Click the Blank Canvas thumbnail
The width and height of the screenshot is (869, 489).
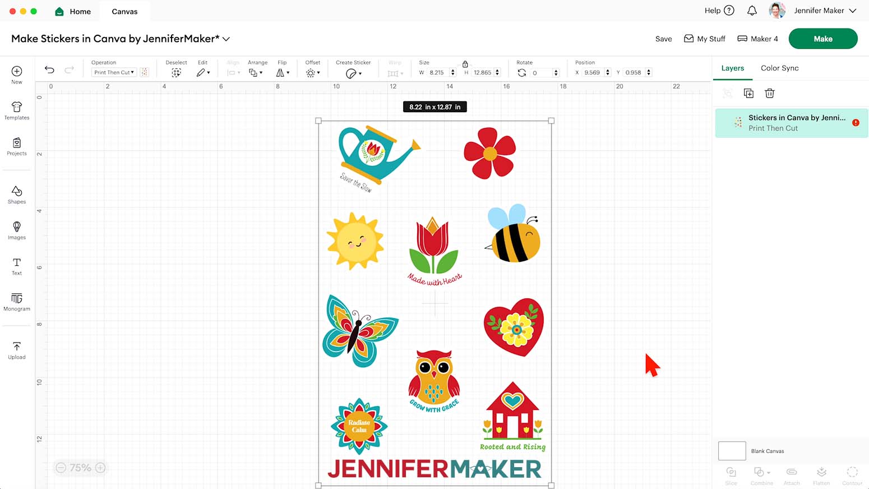pyautogui.click(x=732, y=451)
